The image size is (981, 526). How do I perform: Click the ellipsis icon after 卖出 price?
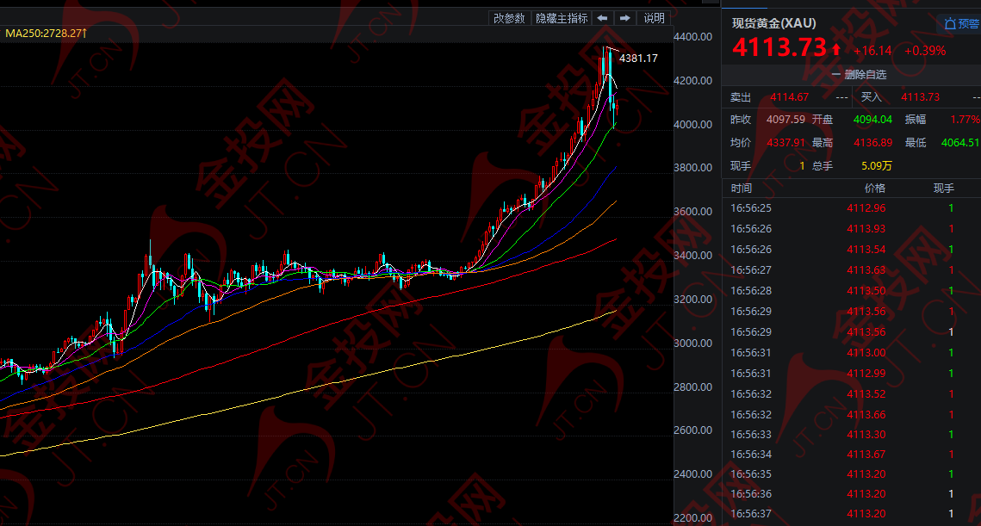click(x=841, y=97)
